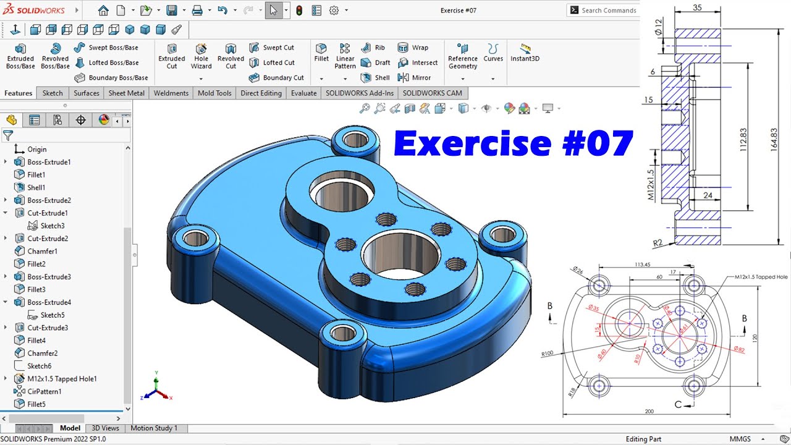
Task: Switch to the Weldments tab
Action: pos(171,93)
